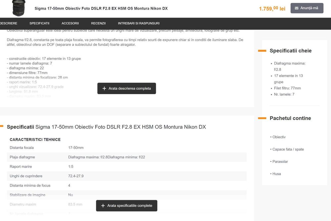Screen dimensions: 331x221
Task: Click the CARACTERISTICI TEHNICE table heading
Action: 35,139
